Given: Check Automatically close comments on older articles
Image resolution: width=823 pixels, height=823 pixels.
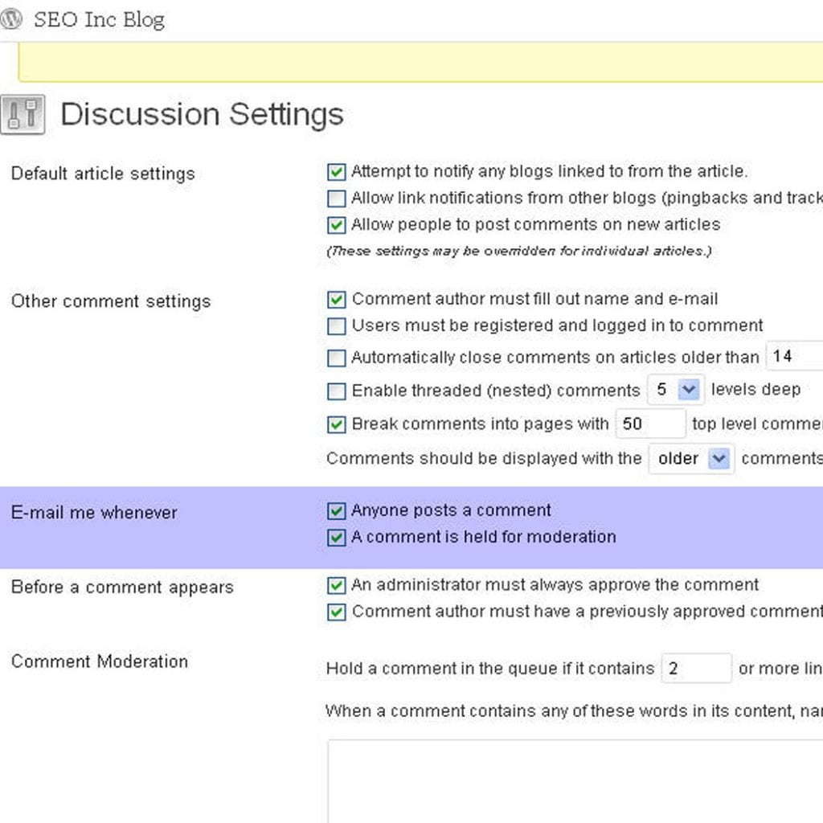Looking at the screenshot, I should (x=337, y=358).
